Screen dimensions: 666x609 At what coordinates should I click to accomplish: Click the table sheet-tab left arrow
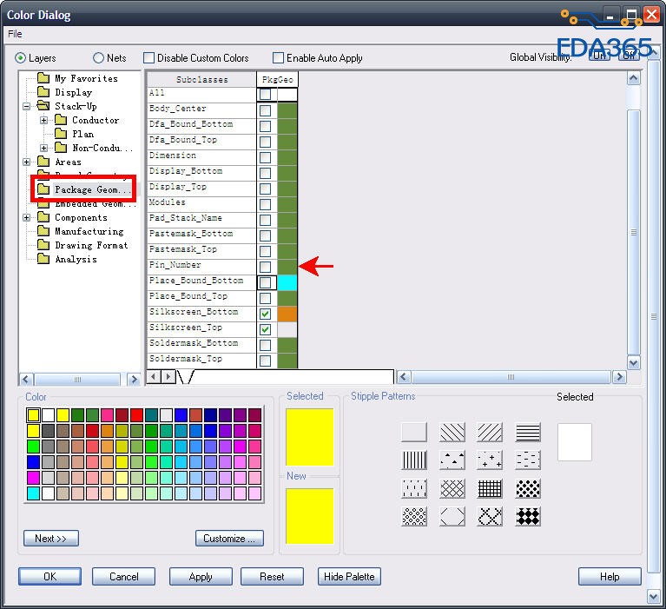point(154,376)
